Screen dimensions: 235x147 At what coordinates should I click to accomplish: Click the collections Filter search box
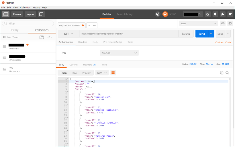pyautogui.click(x=28, y=23)
